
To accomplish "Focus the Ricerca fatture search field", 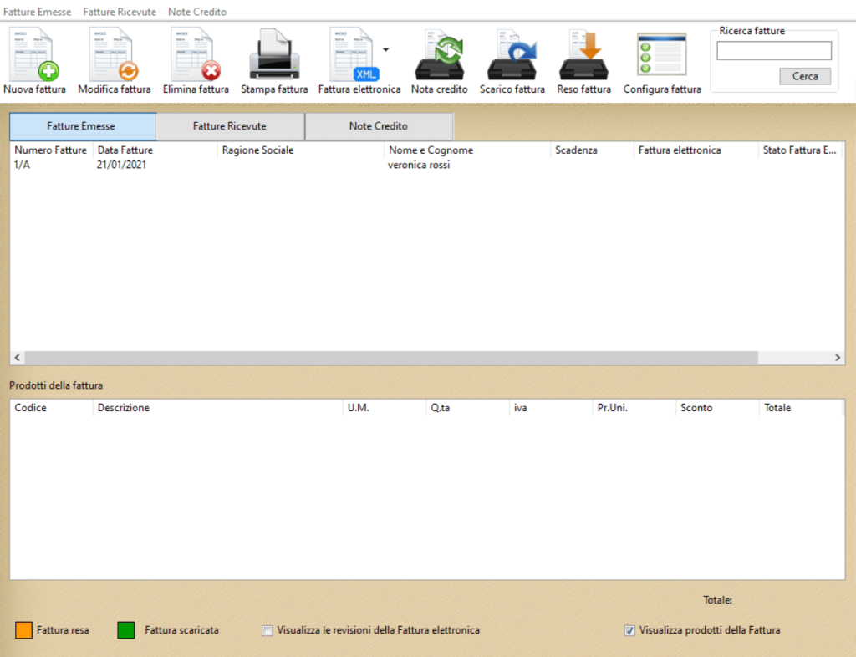I will click(774, 51).
